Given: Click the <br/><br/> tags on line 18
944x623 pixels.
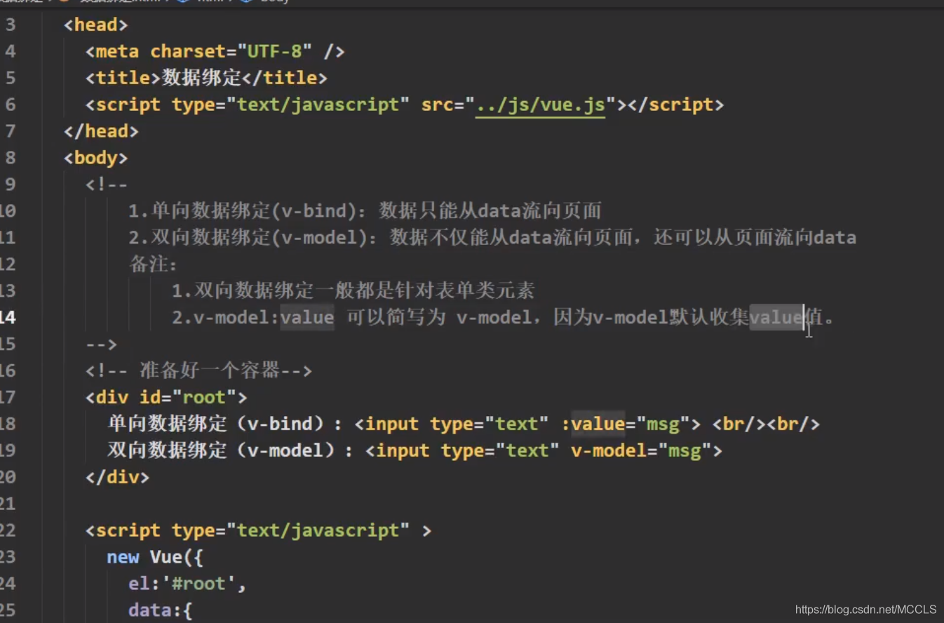Looking at the screenshot, I should point(766,424).
